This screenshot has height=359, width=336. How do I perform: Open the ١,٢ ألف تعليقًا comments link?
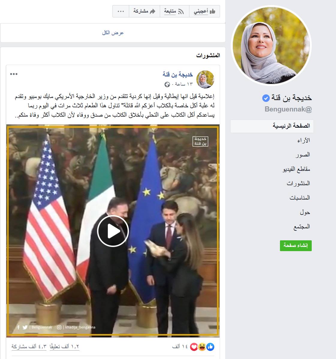click(x=64, y=347)
